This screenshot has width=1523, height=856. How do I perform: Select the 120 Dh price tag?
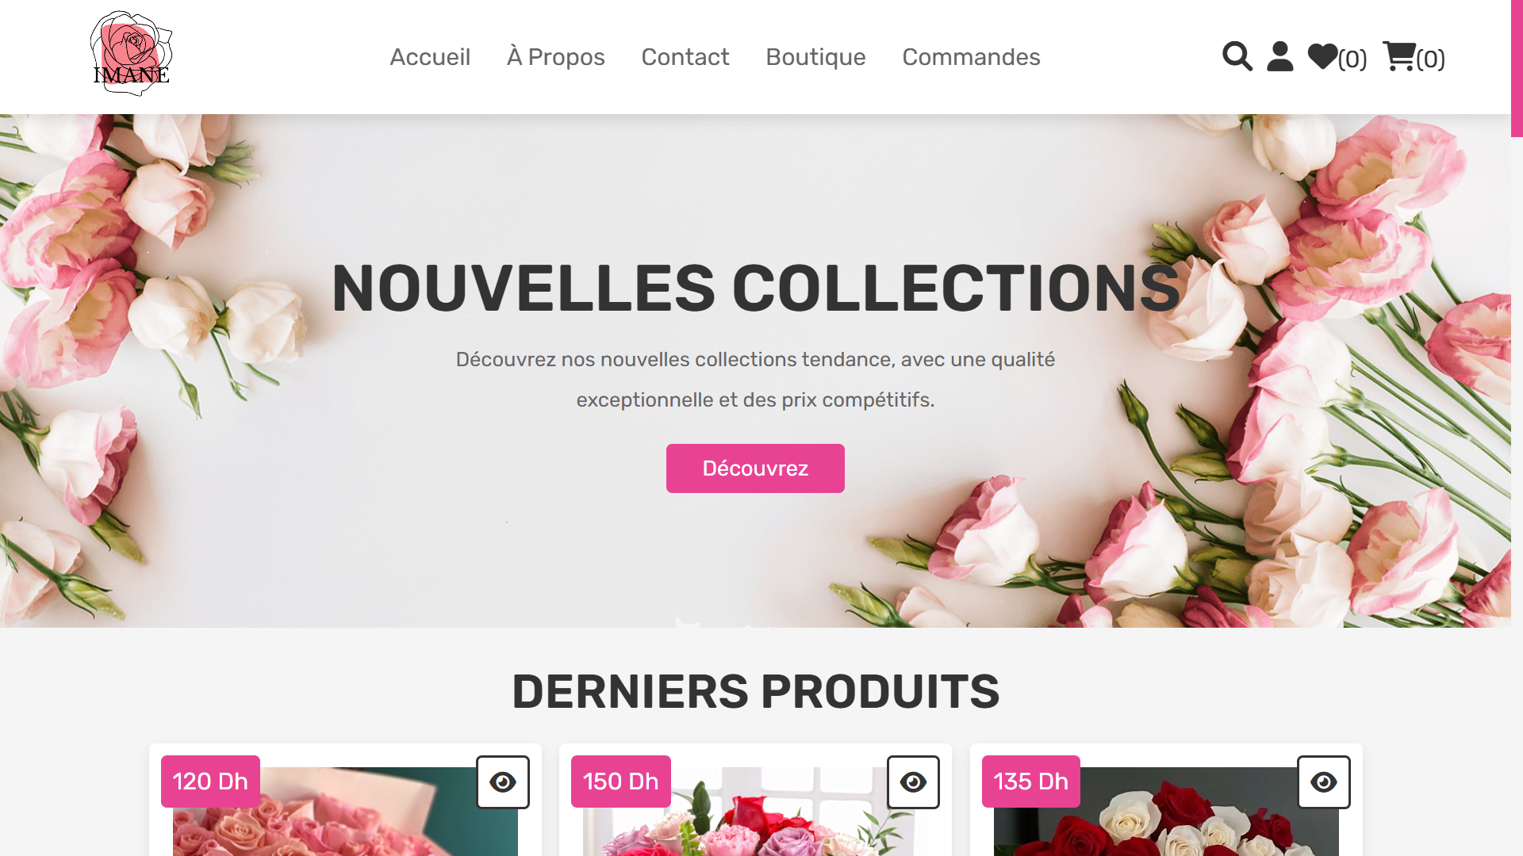point(210,781)
